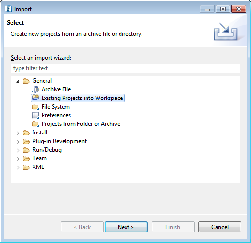This screenshot has width=251, height=243.
Task: Click the Projects from Folder or Archive icon
Action: pos(35,124)
